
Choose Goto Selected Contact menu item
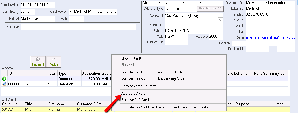pos(138,86)
